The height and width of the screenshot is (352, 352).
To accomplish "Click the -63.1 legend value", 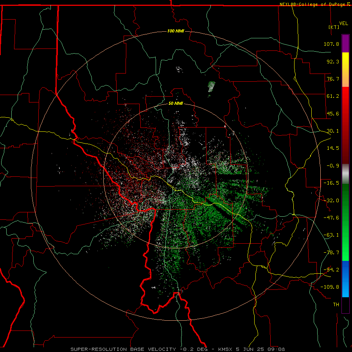I will [x=331, y=235].
